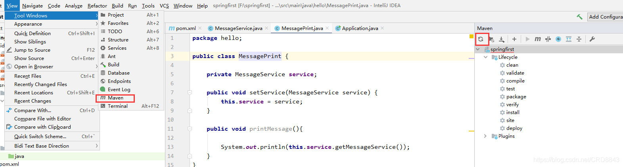Open Event Log tool window item
Image resolution: width=623 pixels, height=167 pixels.
point(131,90)
